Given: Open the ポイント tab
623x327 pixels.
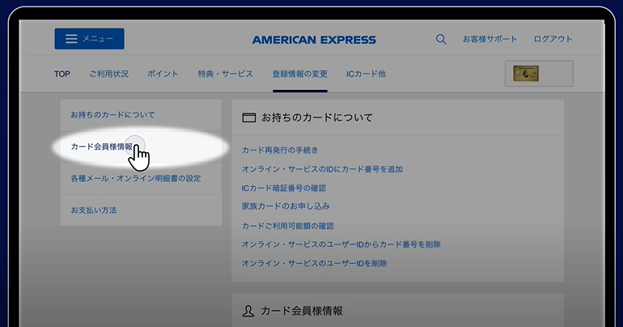Looking at the screenshot, I should [163, 74].
